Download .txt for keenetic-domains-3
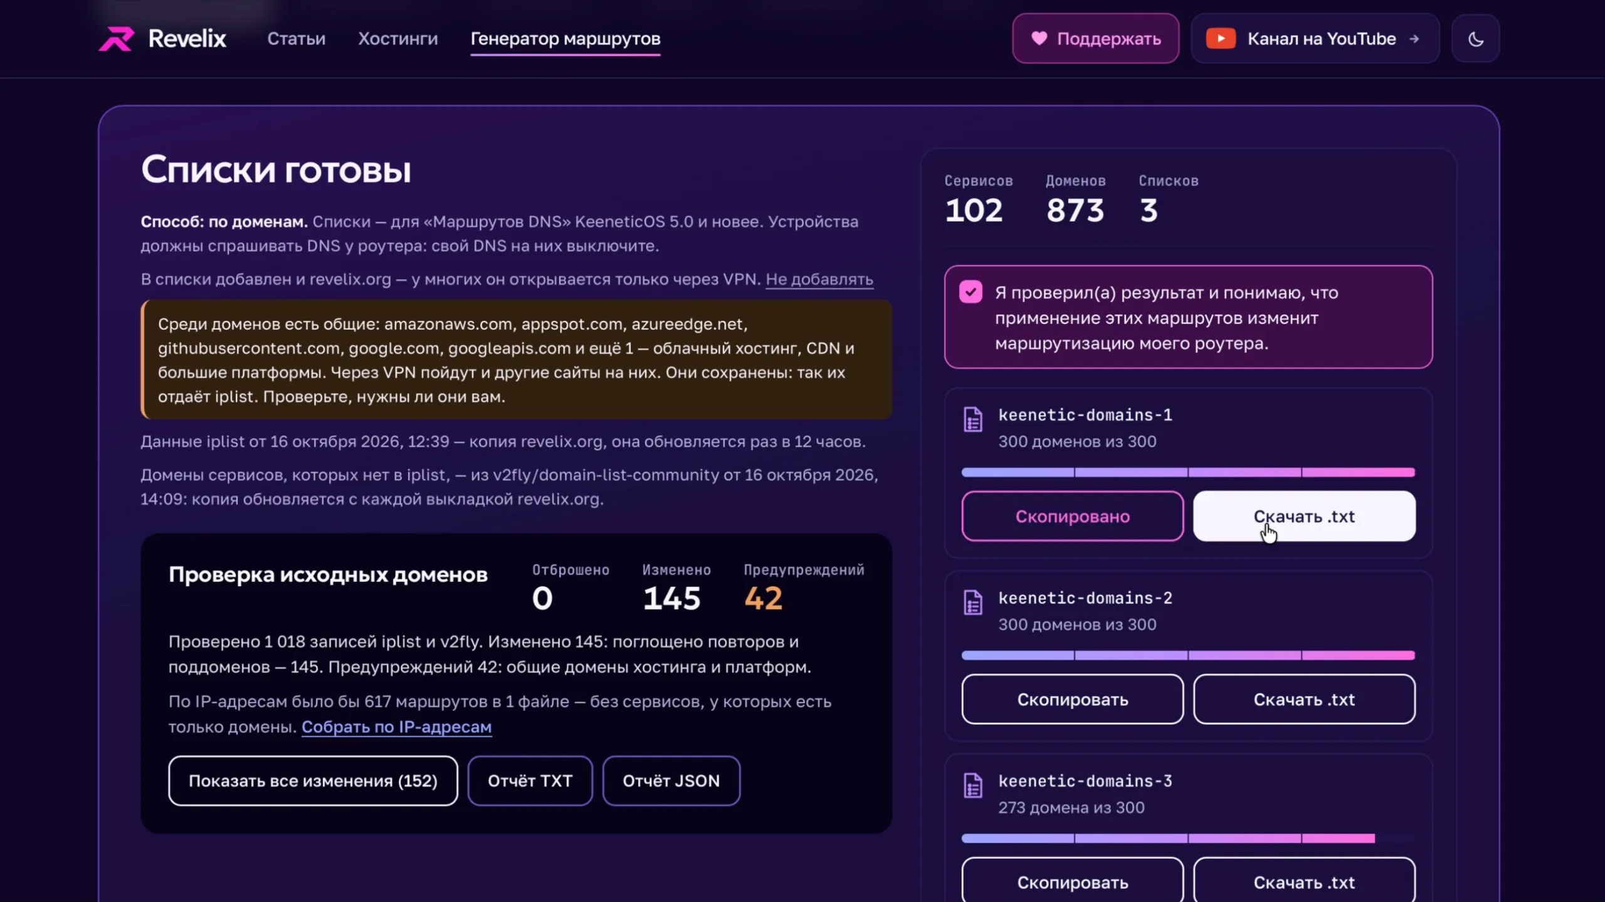1605x902 pixels. point(1304,882)
